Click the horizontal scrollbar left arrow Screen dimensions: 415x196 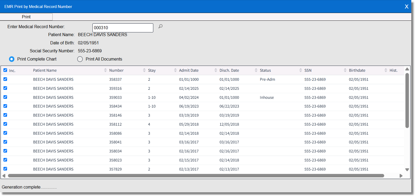4,176
